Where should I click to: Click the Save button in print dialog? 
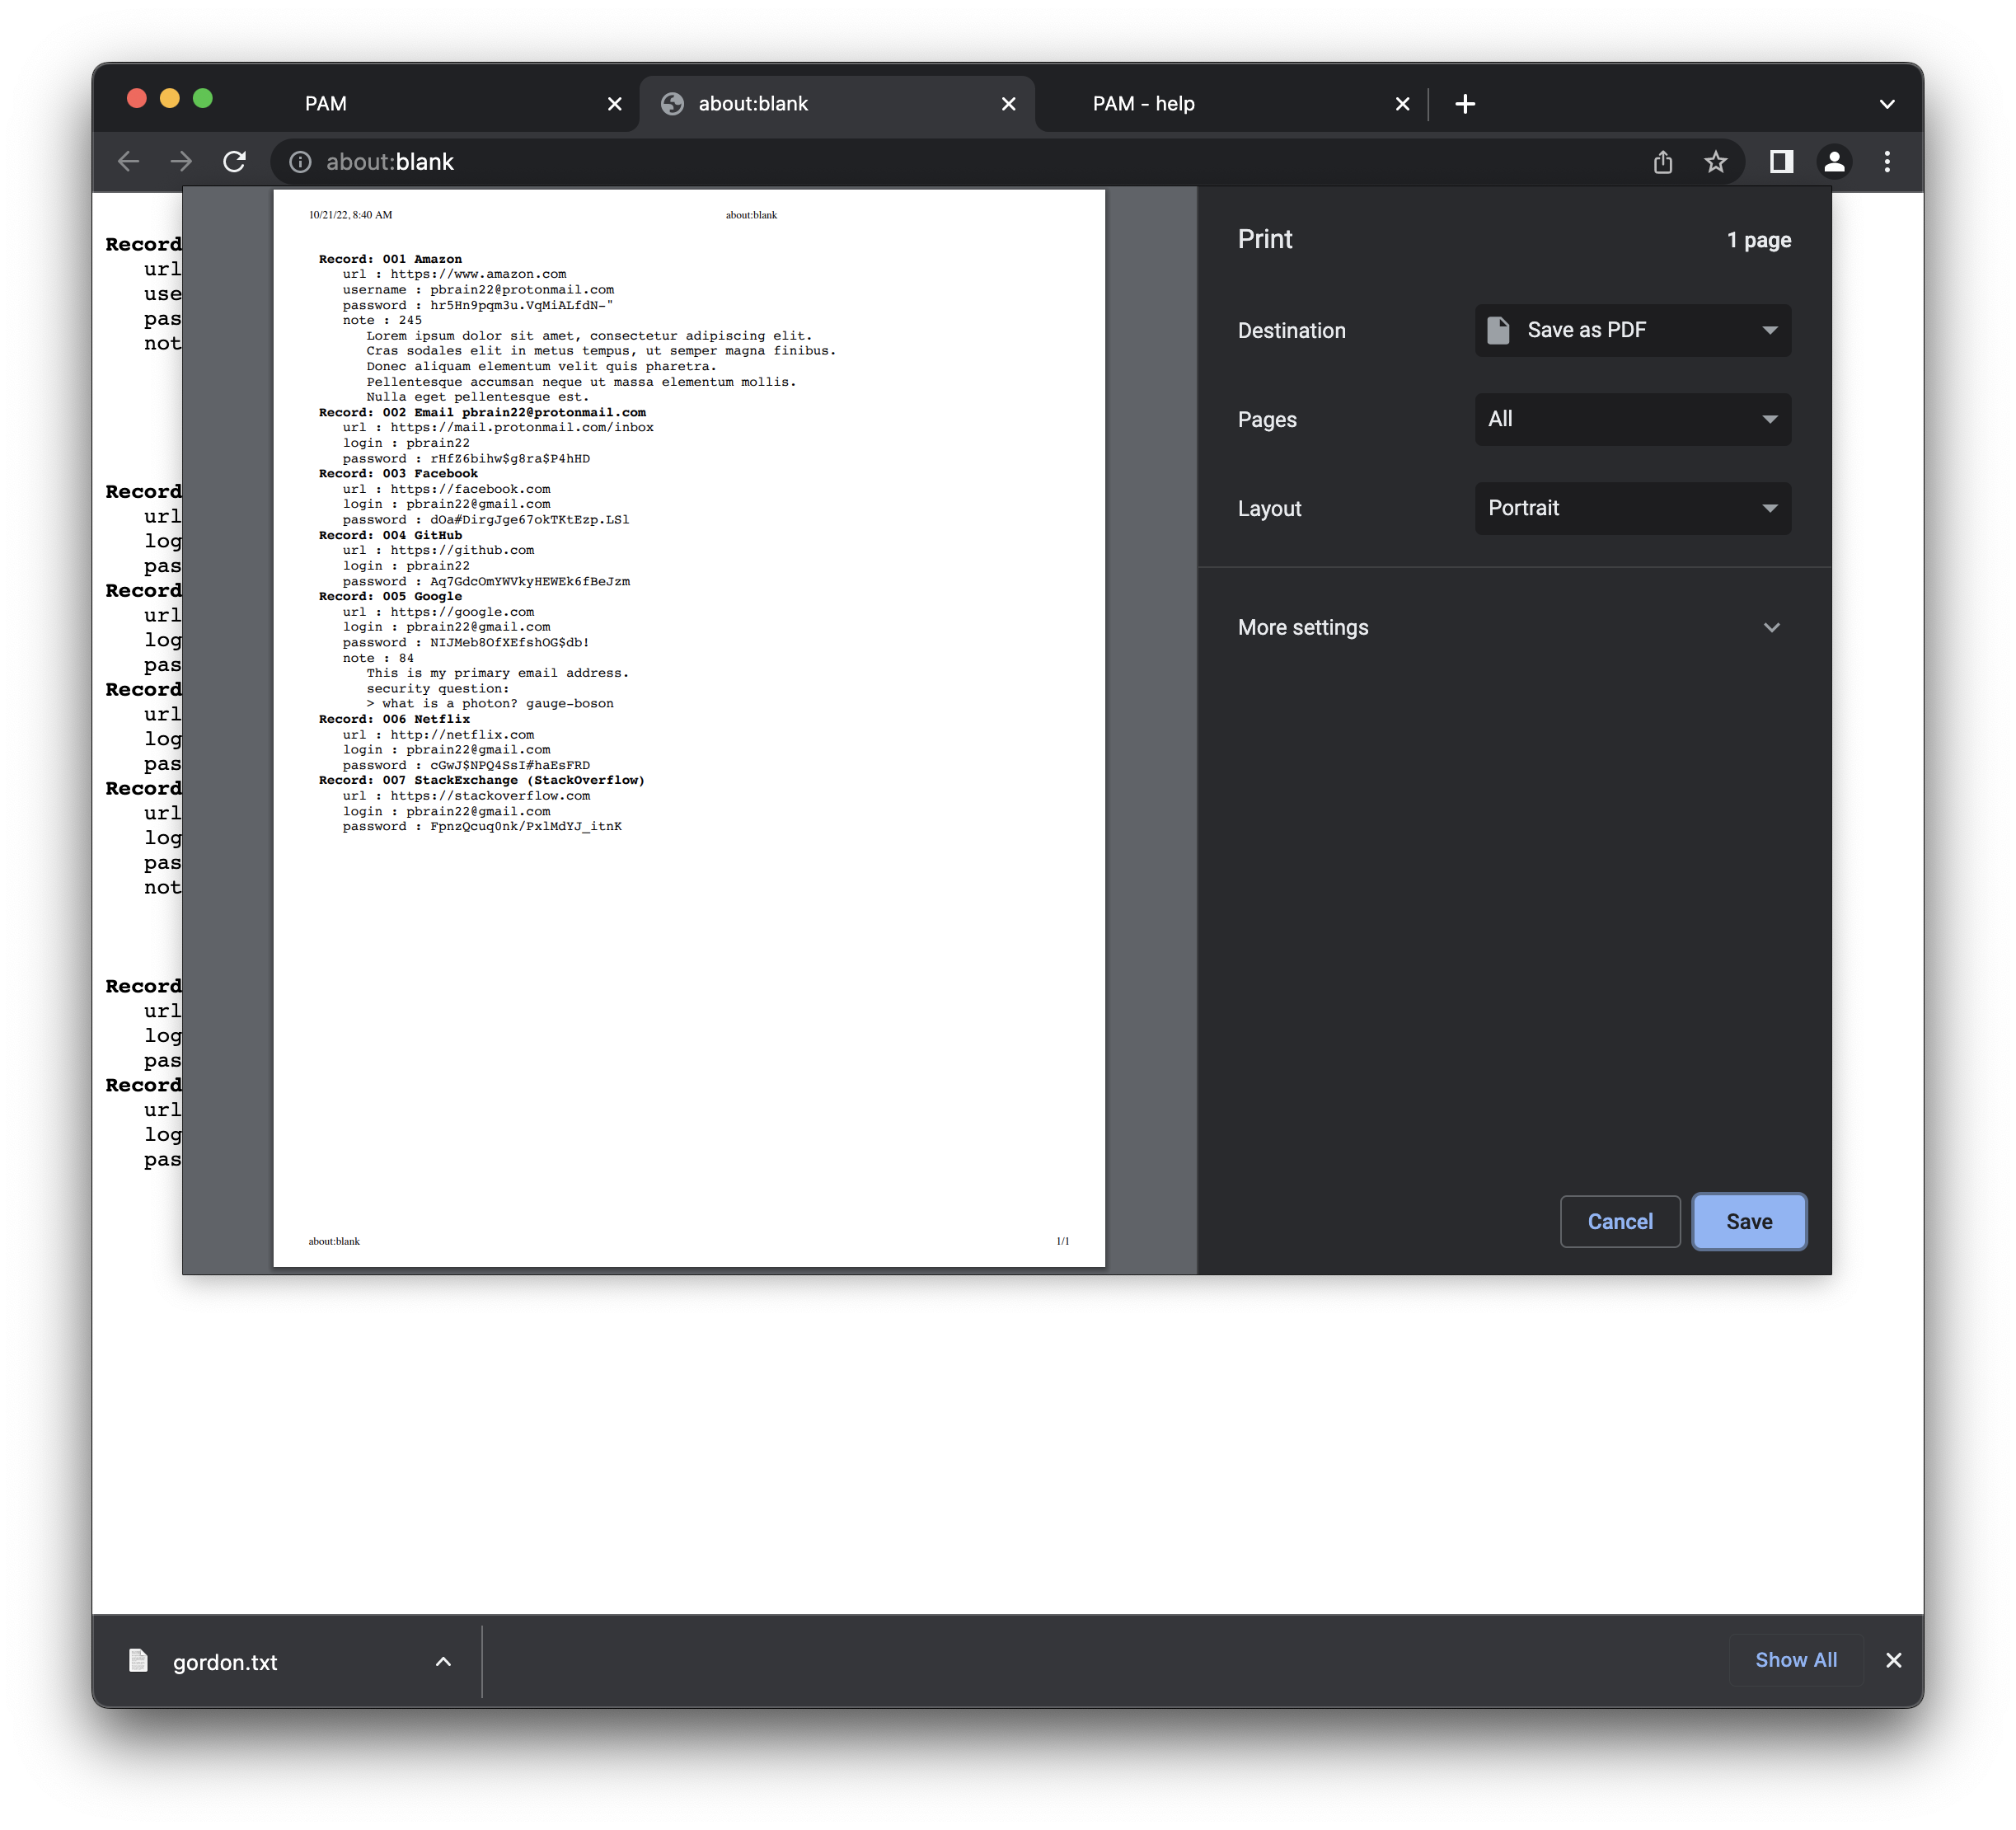coord(1748,1221)
